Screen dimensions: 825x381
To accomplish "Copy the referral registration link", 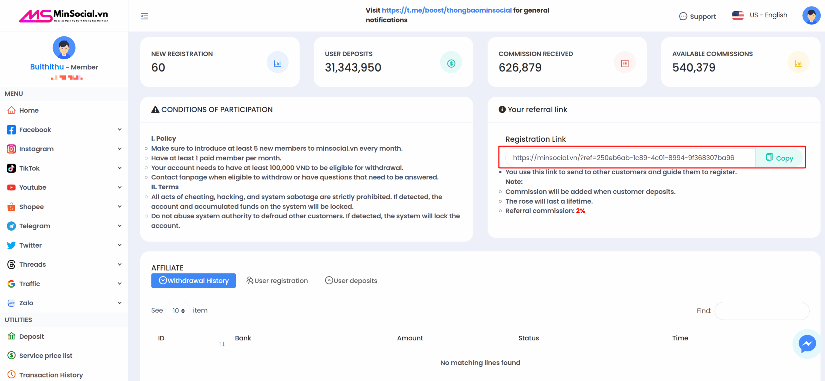I will coord(779,158).
